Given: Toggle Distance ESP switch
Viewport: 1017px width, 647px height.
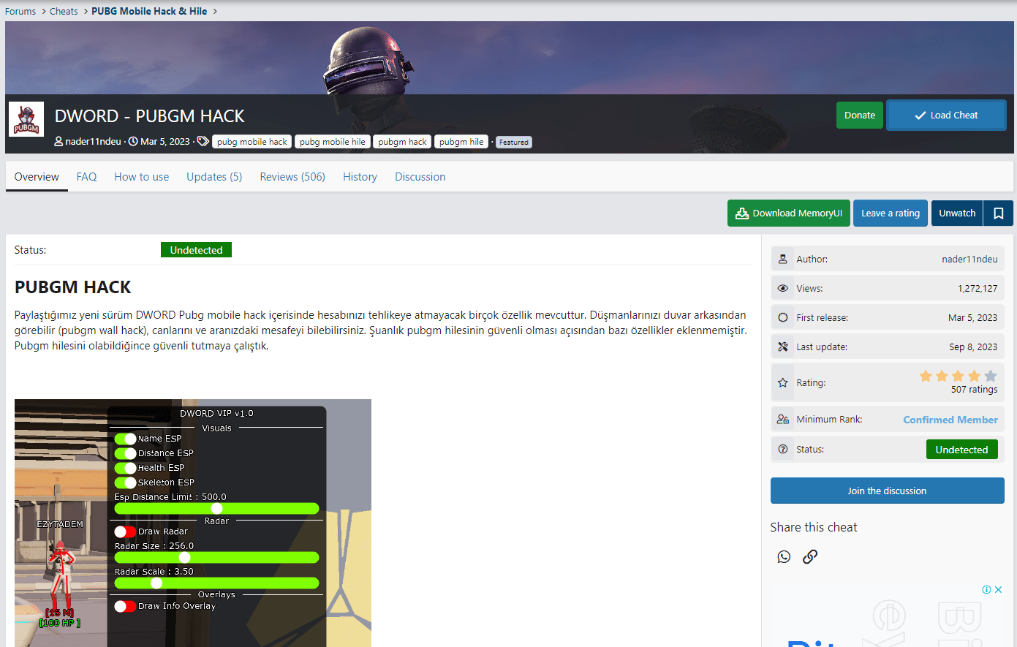Looking at the screenshot, I should click(126, 453).
